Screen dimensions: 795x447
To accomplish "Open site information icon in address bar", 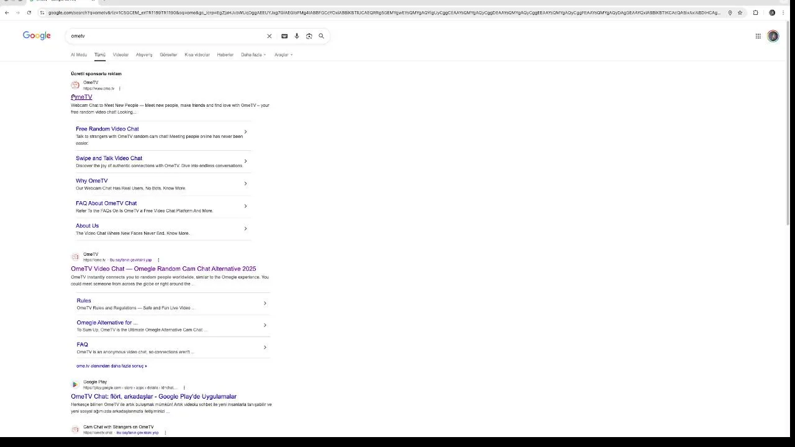I will 42,12.
